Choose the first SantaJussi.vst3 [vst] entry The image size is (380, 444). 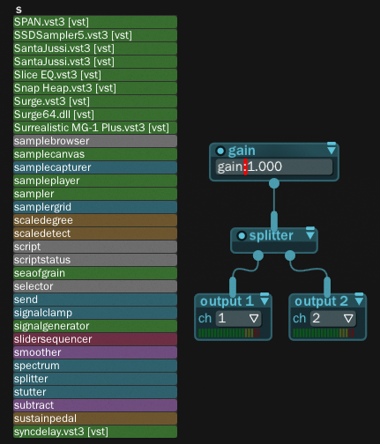[x=95, y=48]
